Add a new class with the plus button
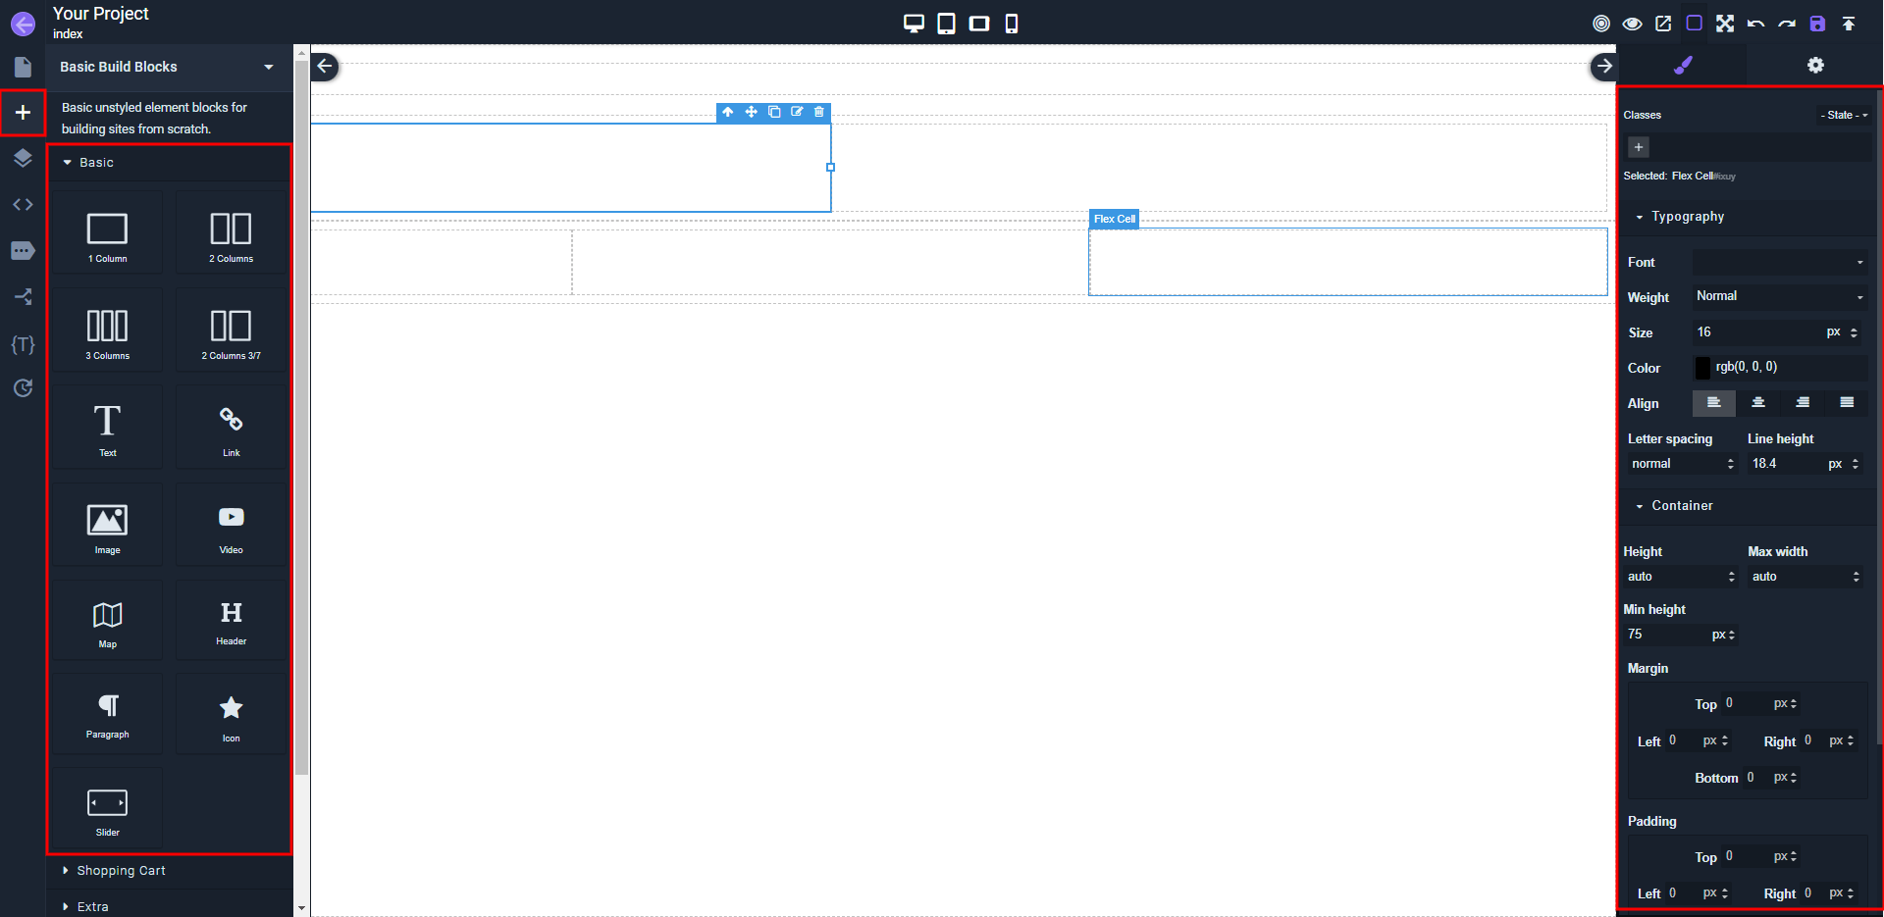Image resolution: width=1884 pixels, height=917 pixels. click(1638, 147)
